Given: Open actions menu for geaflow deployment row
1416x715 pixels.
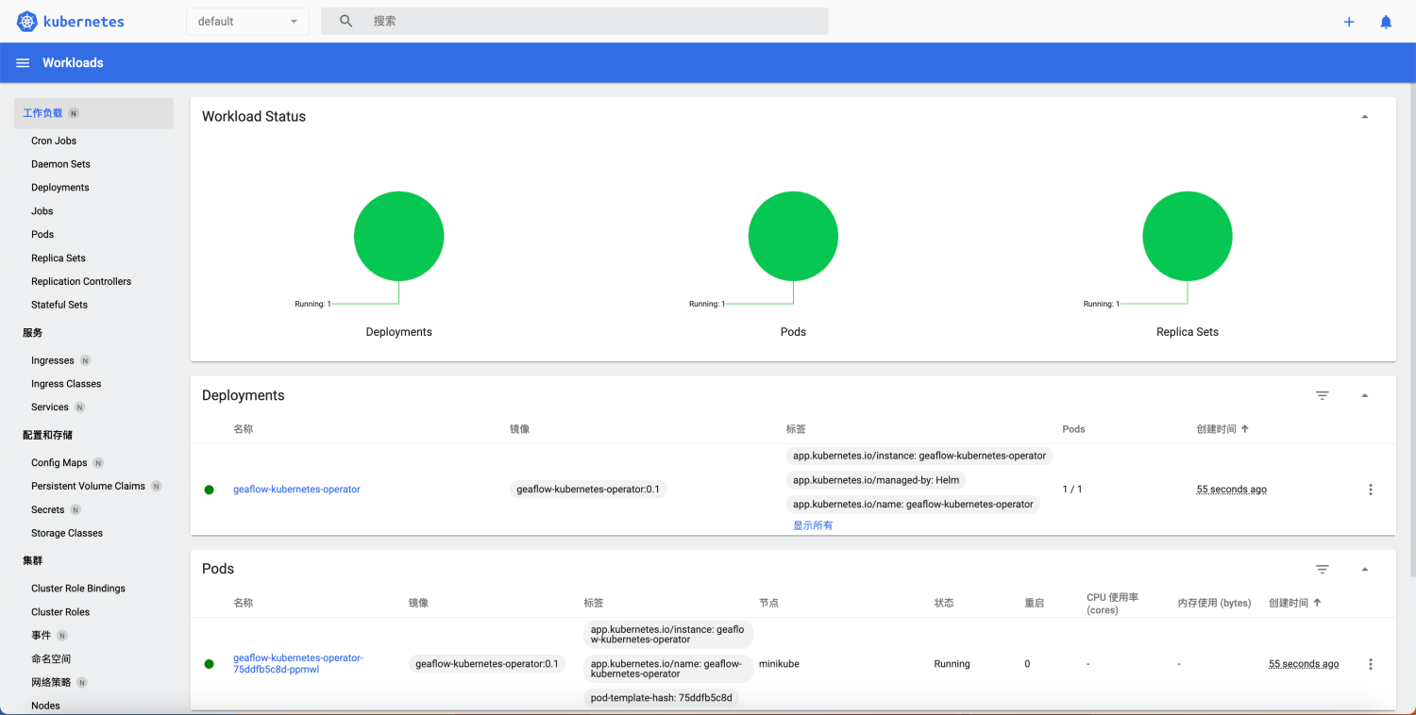Looking at the screenshot, I should click(1371, 490).
